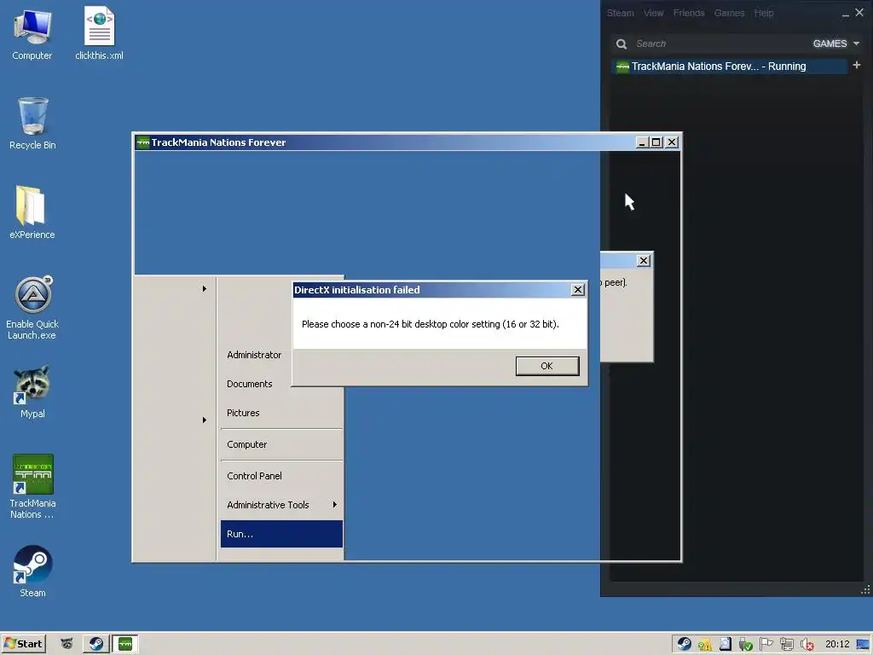Open the View menu in Steam

(653, 13)
